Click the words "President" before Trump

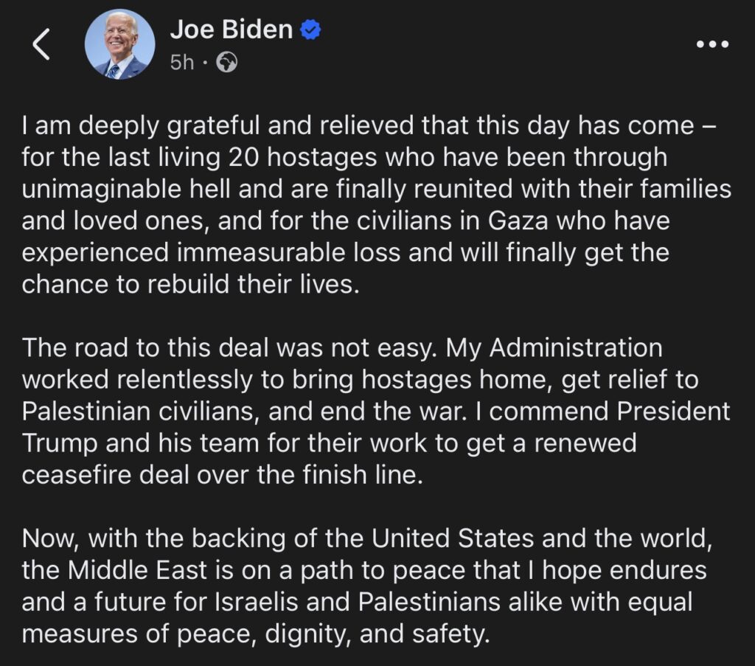[x=673, y=411]
